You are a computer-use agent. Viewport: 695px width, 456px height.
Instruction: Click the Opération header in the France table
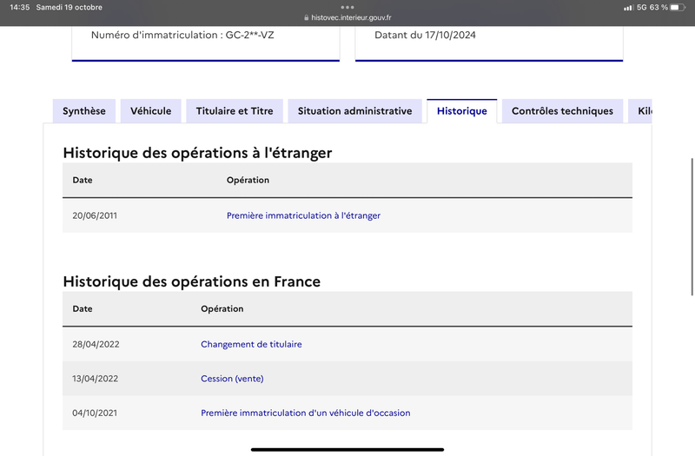tap(222, 308)
